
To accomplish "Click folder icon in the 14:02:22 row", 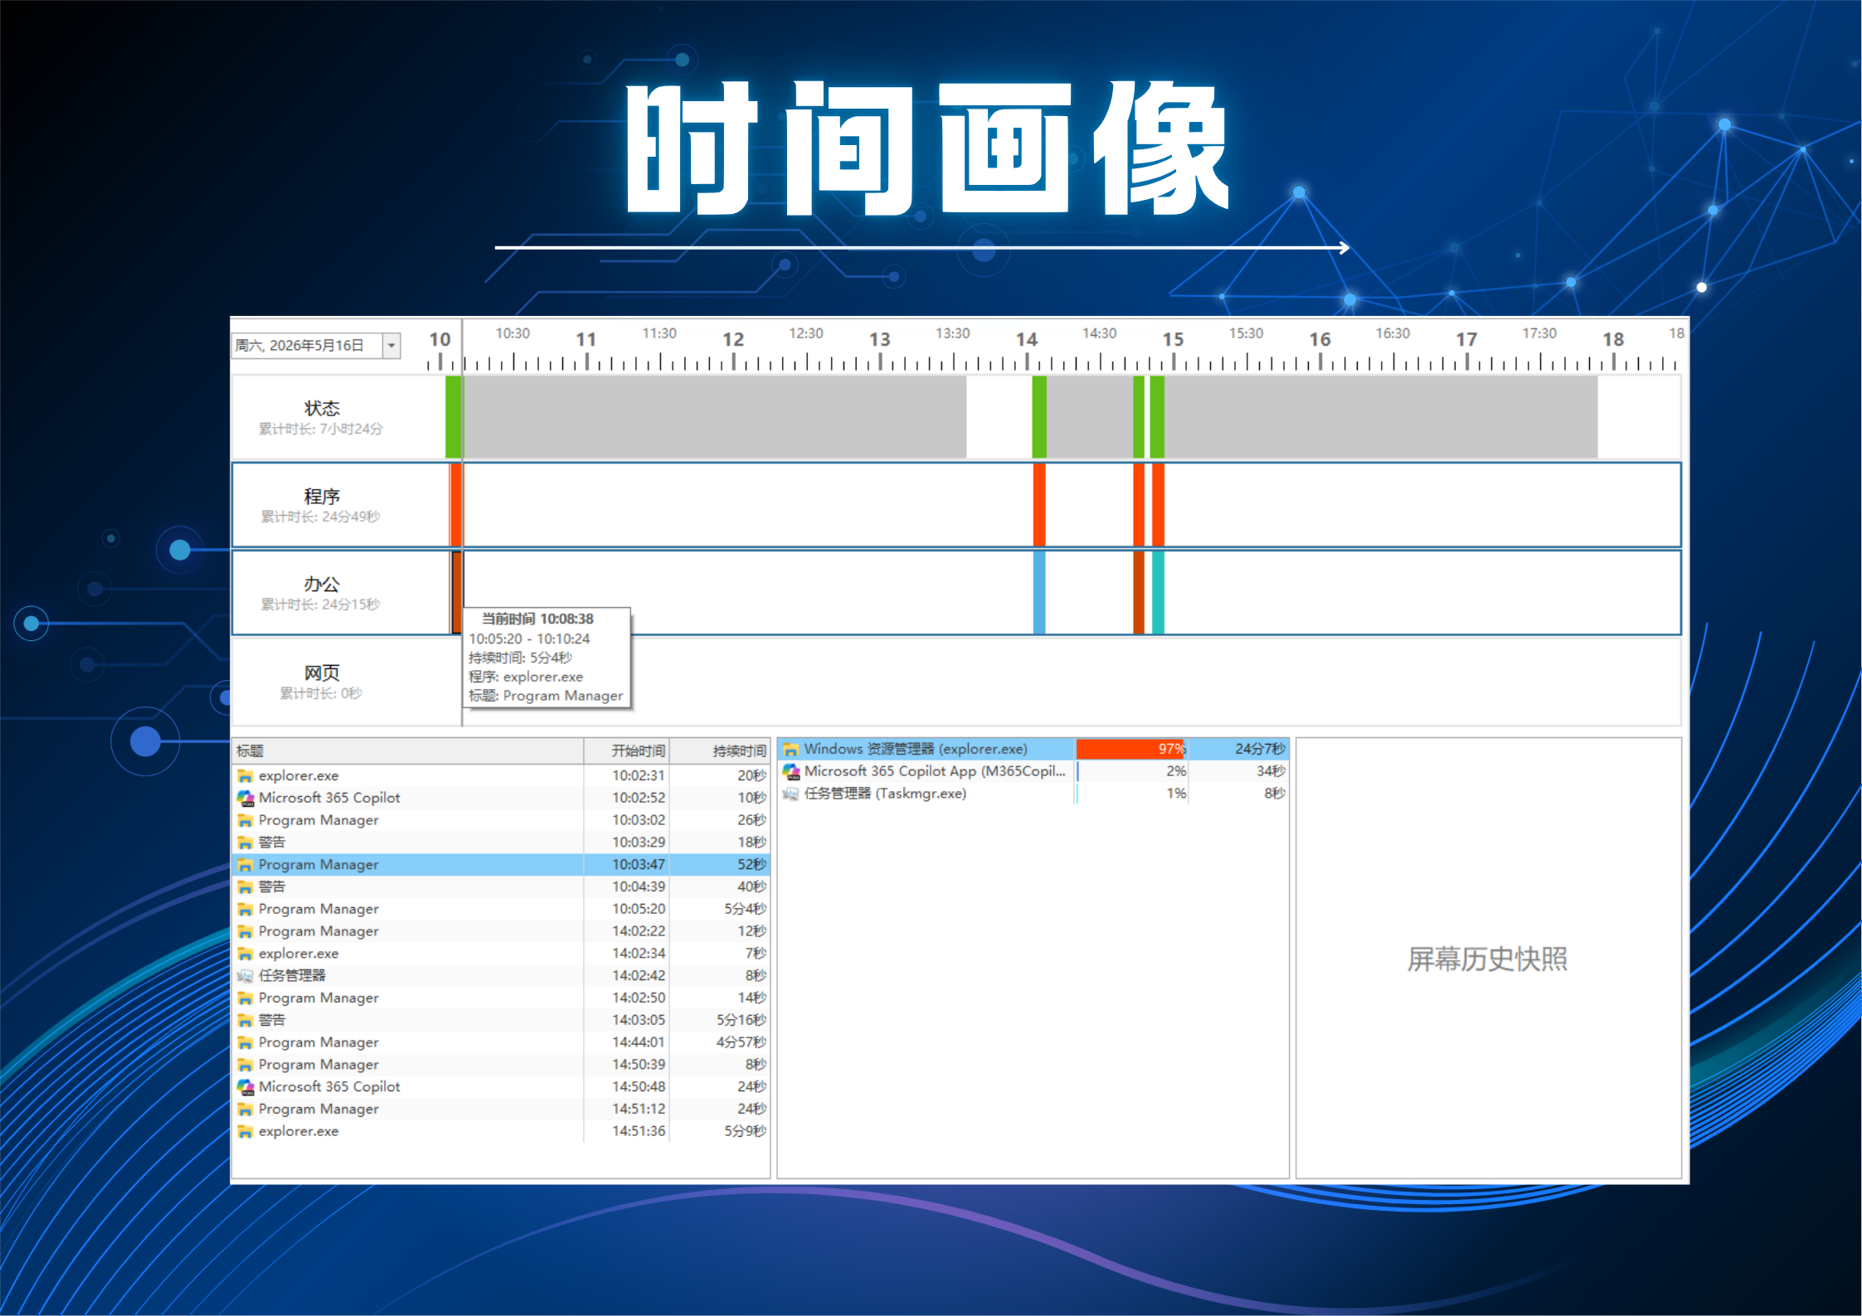I will coord(246,931).
